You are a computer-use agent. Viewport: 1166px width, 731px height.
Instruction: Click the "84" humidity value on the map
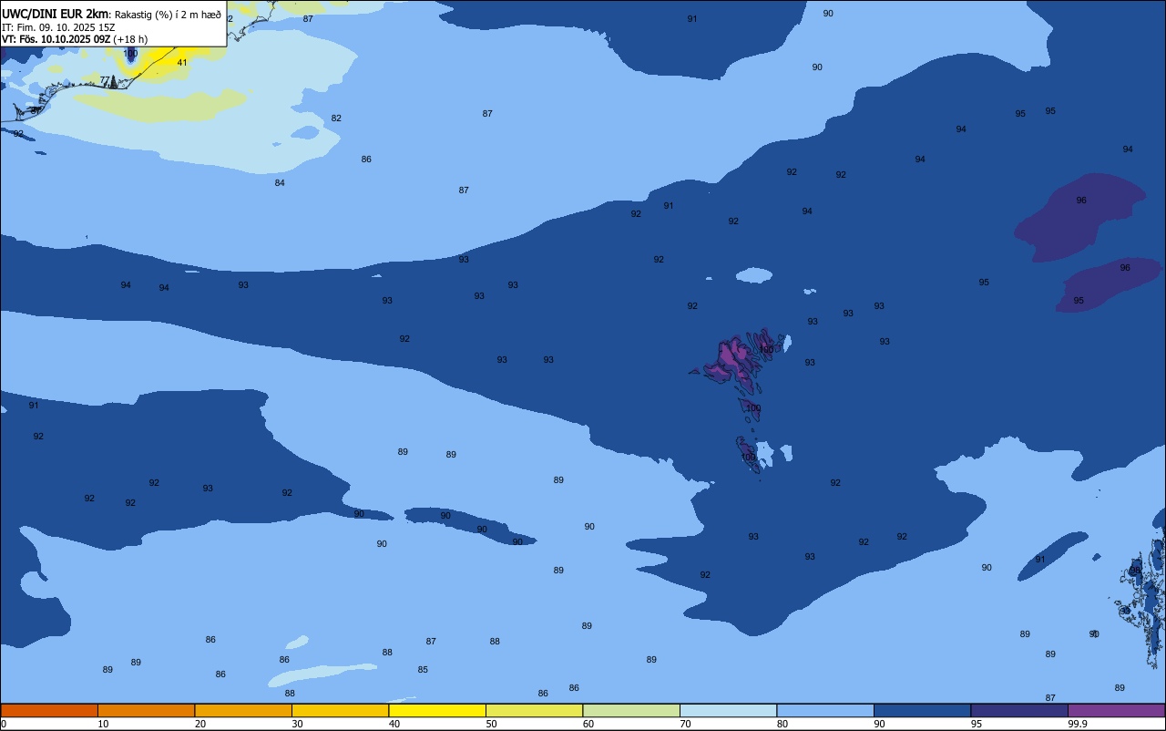[280, 183]
